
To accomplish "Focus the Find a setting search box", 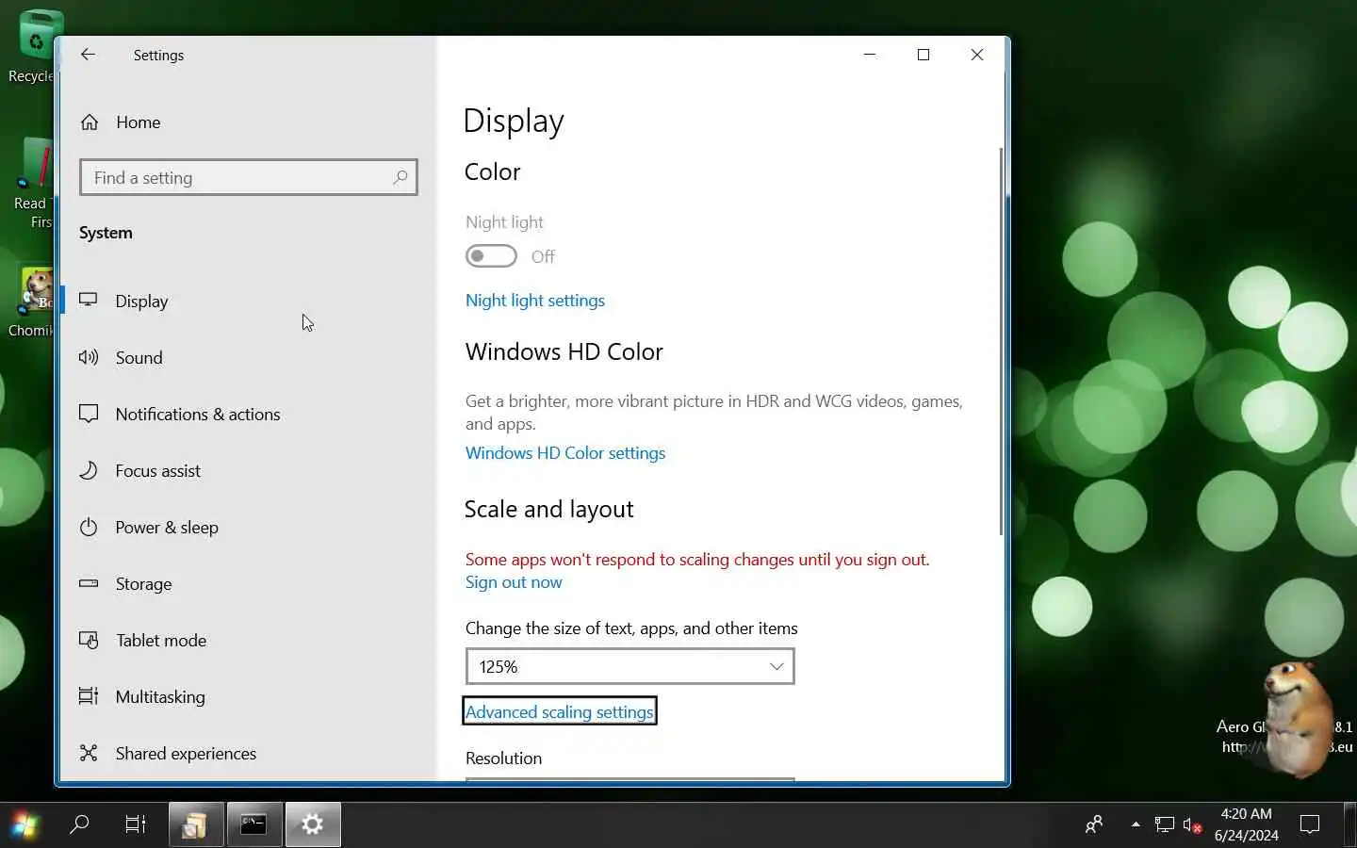I will coord(249,177).
